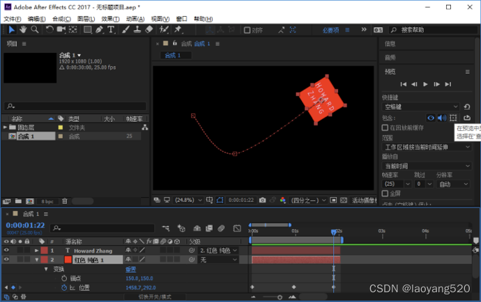Take a snapshot with camera icon
This screenshot has width=481, height=302.
point(262,200)
